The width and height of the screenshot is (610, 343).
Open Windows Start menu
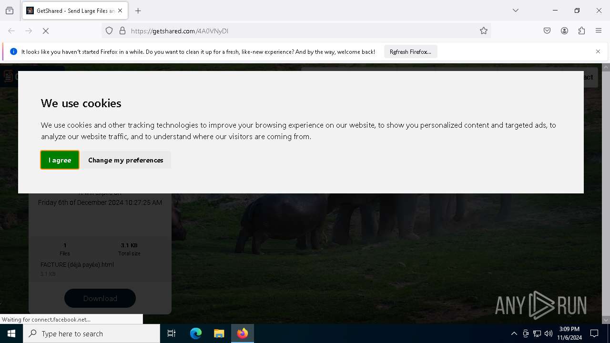coord(11,333)
